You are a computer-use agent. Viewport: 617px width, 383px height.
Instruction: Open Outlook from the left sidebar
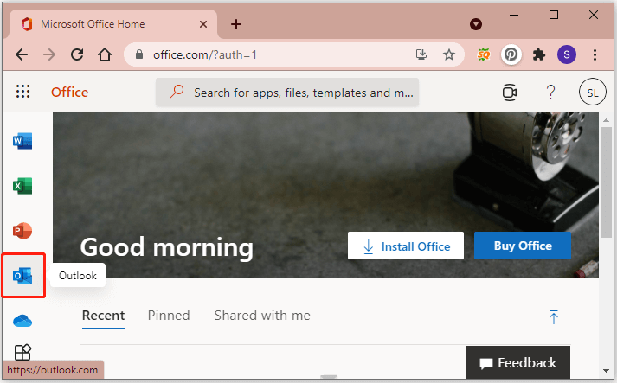click(22, 276)
